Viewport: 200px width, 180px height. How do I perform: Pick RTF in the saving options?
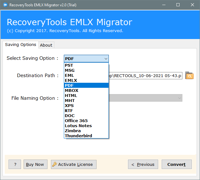click(x=86, y=110)
